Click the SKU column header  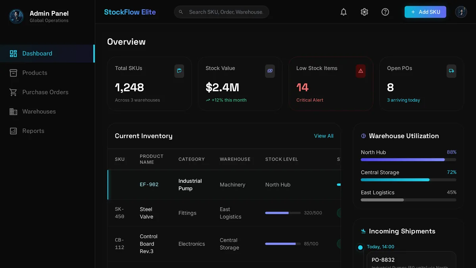(120, 159)
